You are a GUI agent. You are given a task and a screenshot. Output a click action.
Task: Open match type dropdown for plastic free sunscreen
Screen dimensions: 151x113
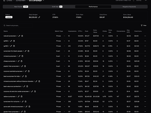(60, 66)
